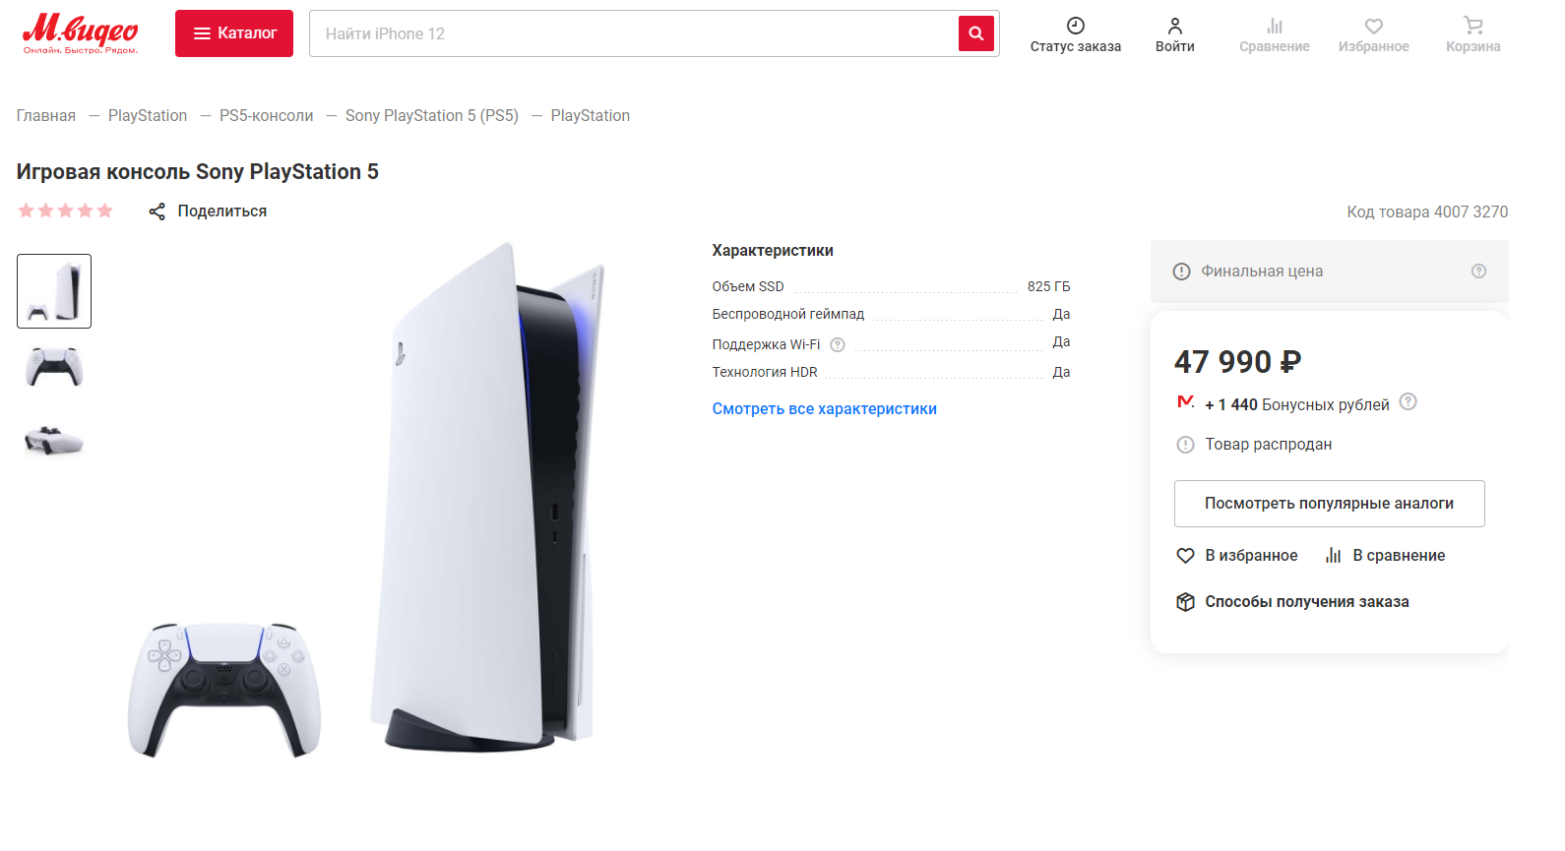1565x851 pixels.
Task: Add product В сравнение
Action: tap(1386, 556)
